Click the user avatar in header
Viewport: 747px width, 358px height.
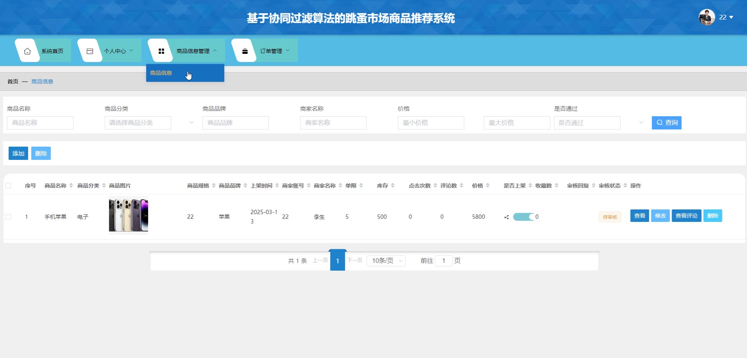706,17
